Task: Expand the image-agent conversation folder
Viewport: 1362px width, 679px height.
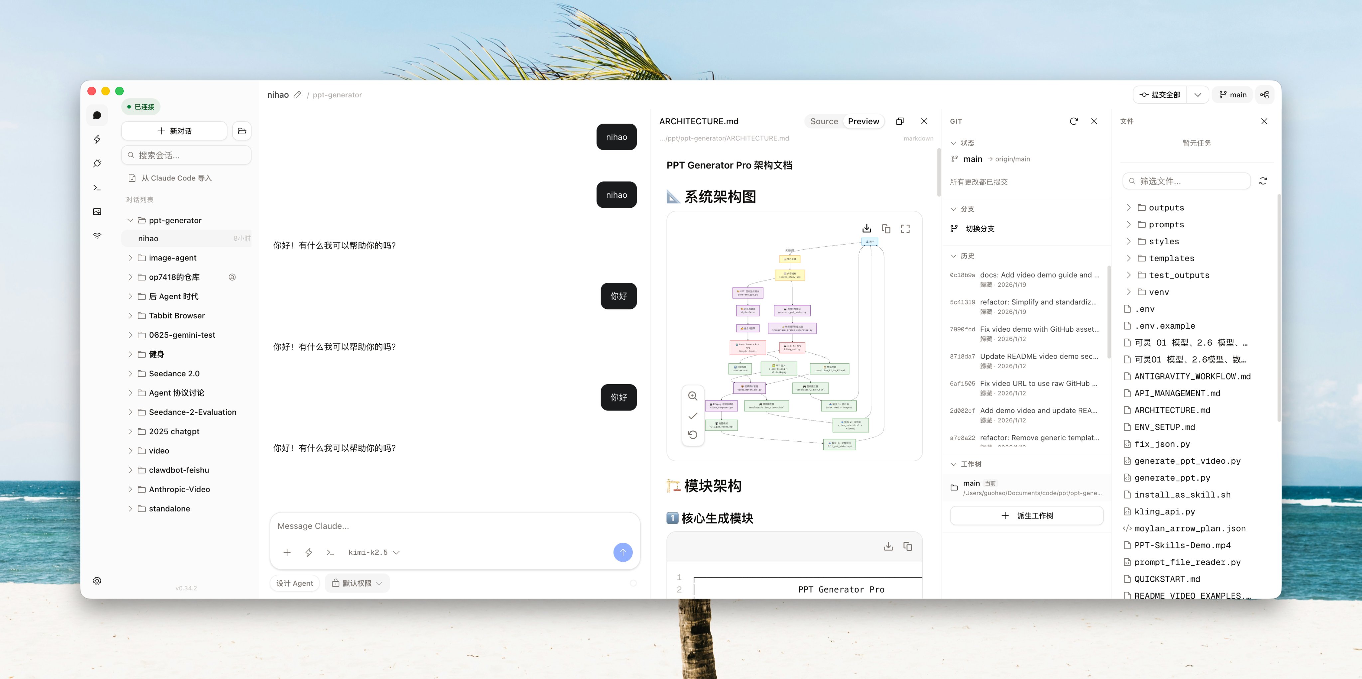Action: point(130,258)
